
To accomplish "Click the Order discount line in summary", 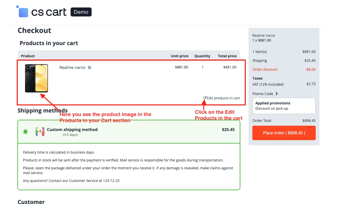I will [284, 69].
